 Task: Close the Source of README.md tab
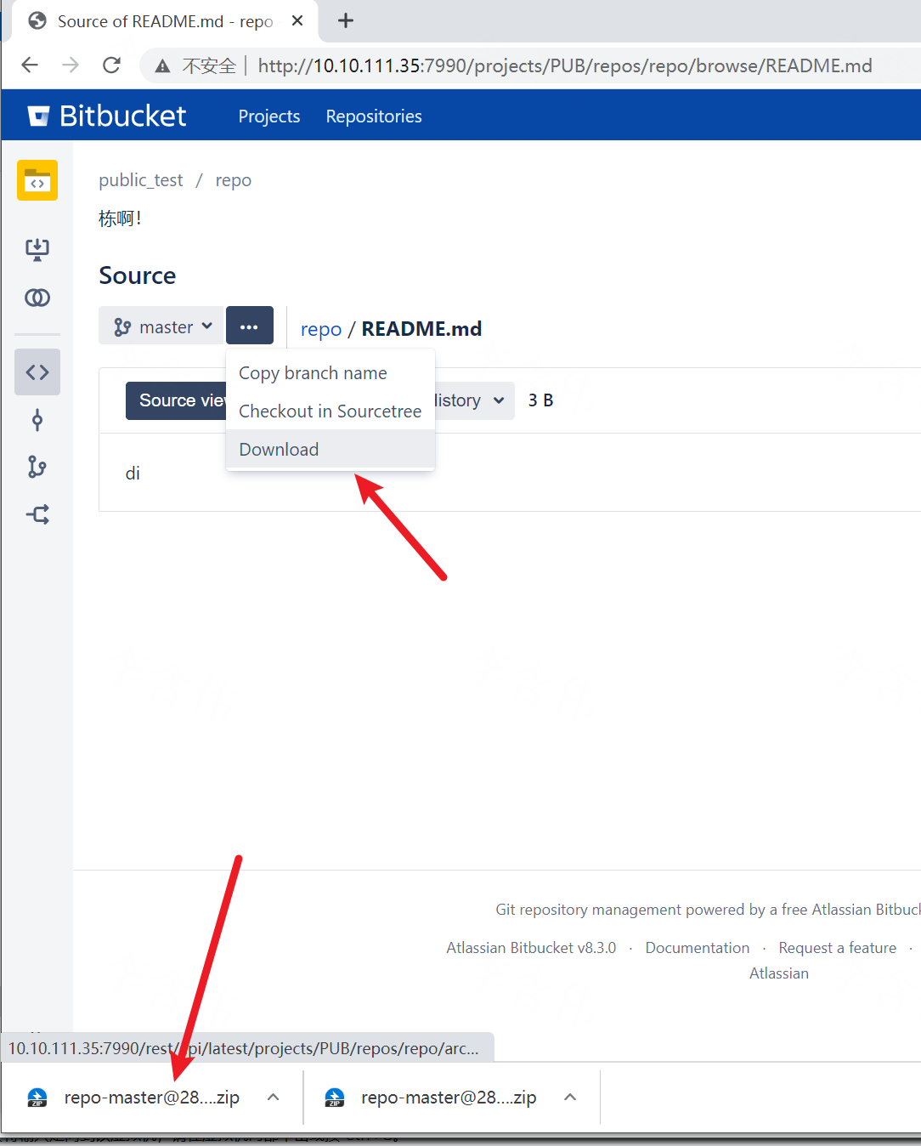[297, 20]
